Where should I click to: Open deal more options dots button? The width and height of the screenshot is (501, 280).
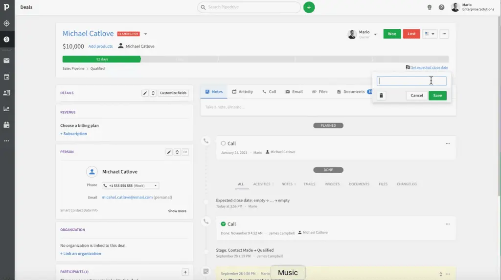444,34
